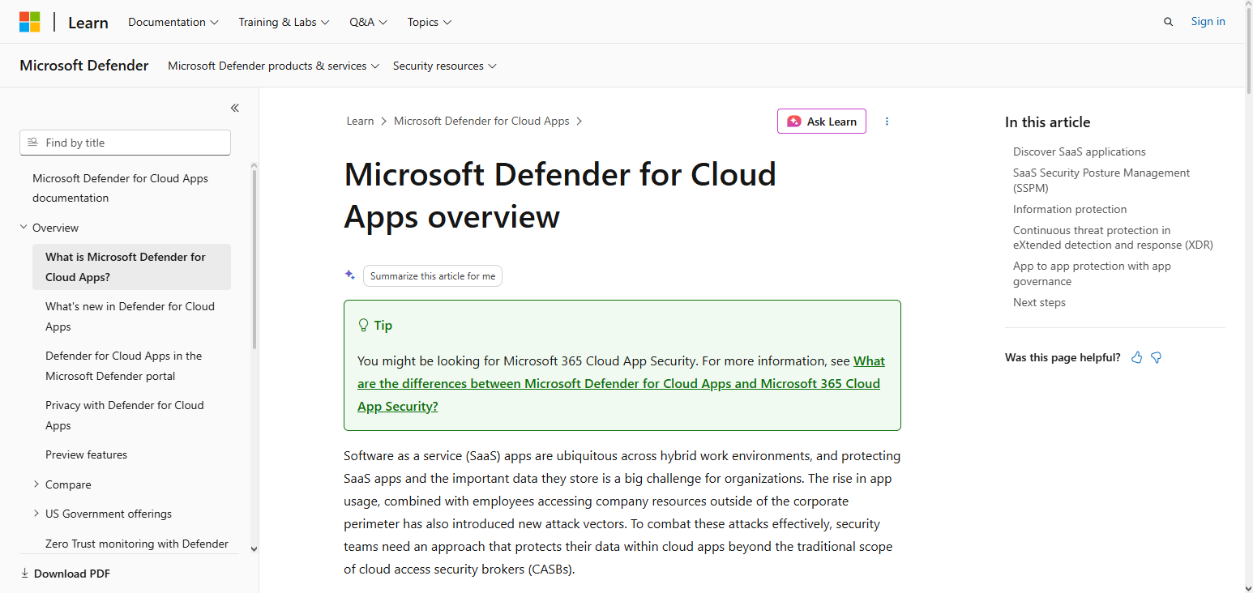The width and height of the screenshot is (1253, 593).
Task: Click the sidebar scroll down arrow
Action: tap(254, 548)
